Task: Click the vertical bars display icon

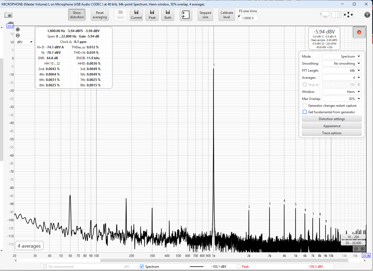Action: point(336,15)
